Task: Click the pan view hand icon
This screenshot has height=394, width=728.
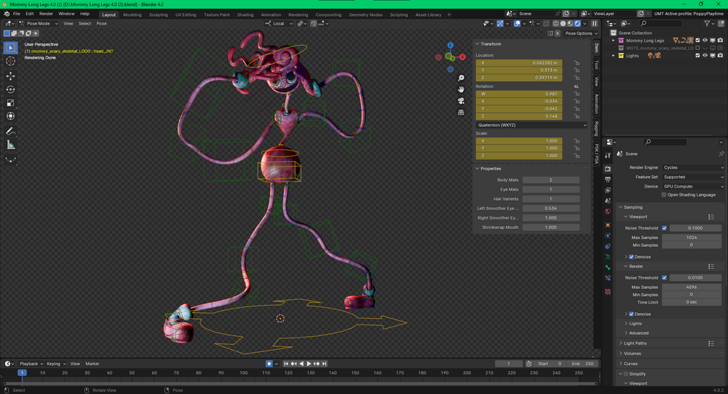Action: point(461,89)
